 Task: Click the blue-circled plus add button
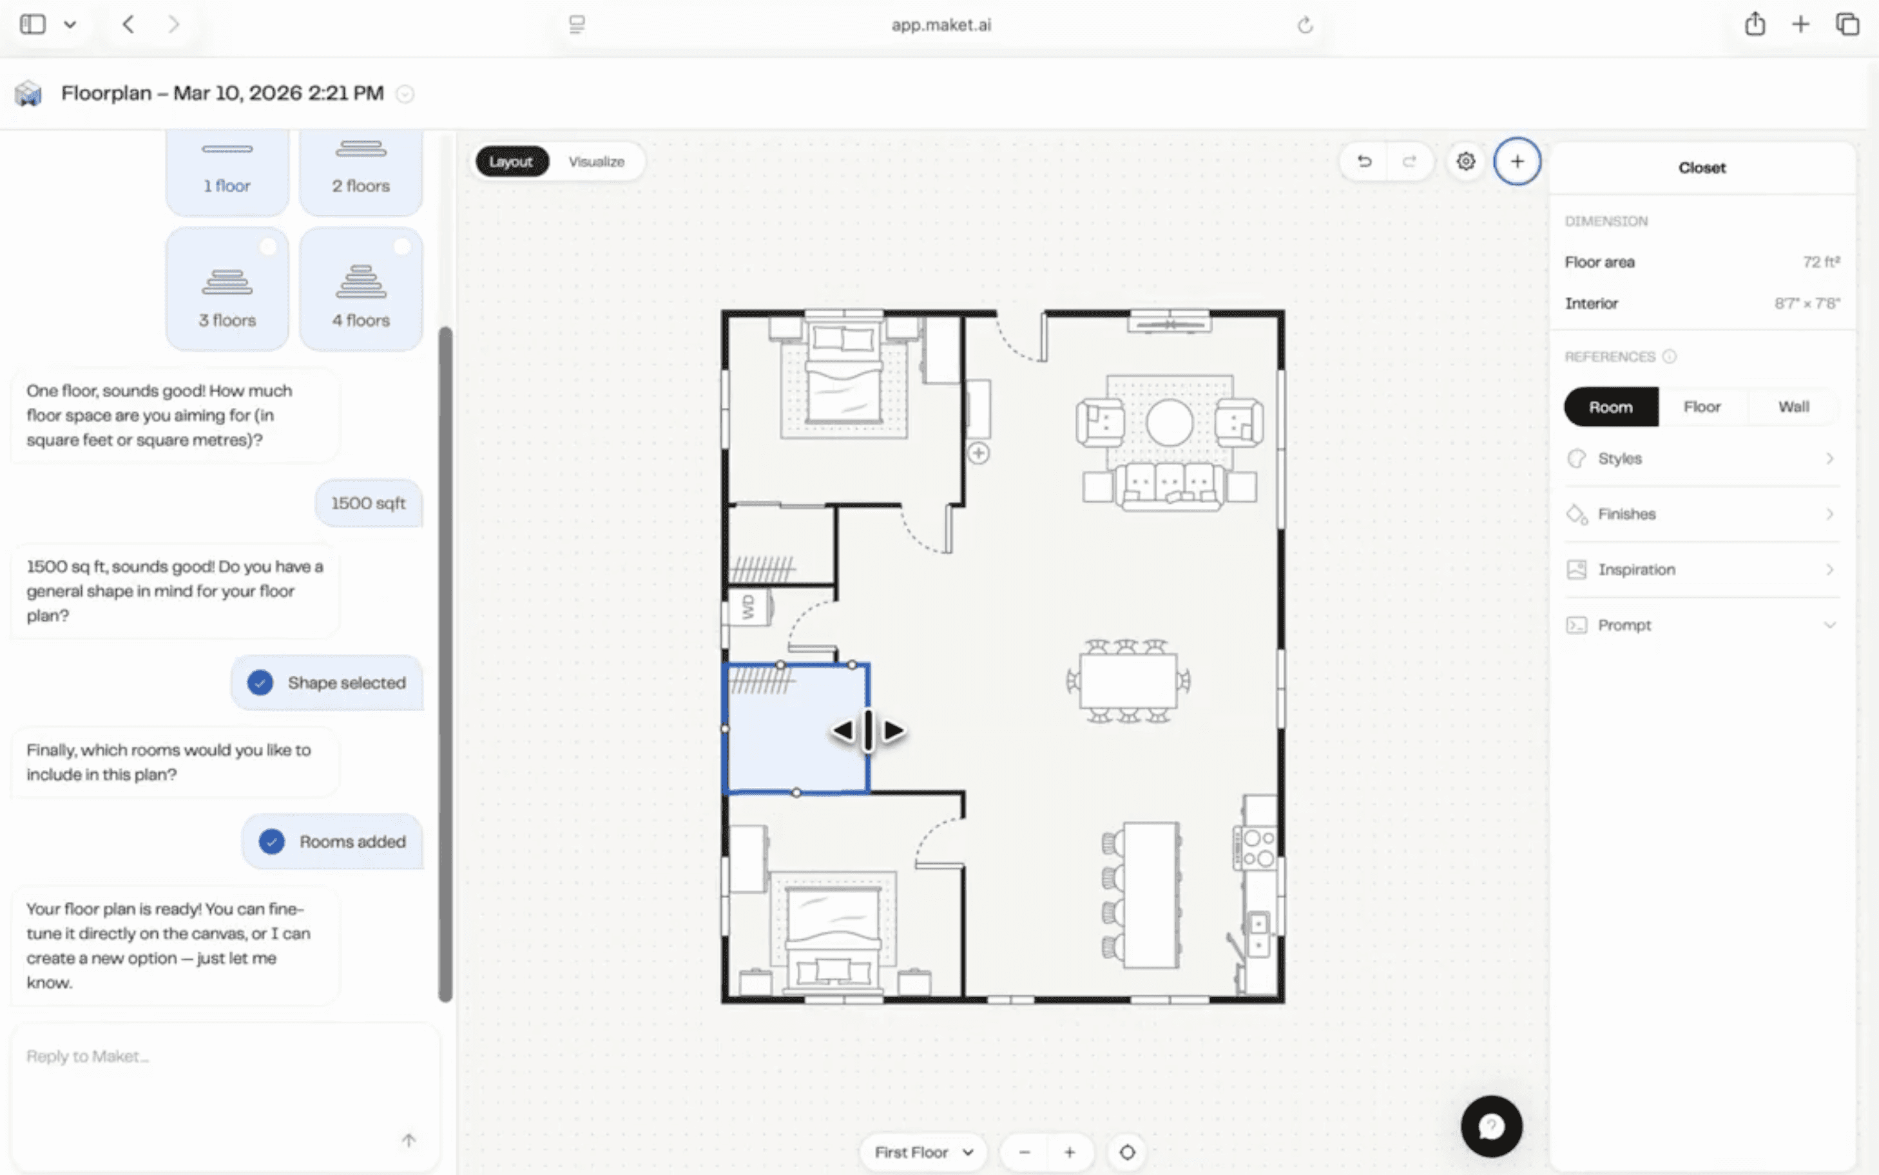pos(1517,162)
